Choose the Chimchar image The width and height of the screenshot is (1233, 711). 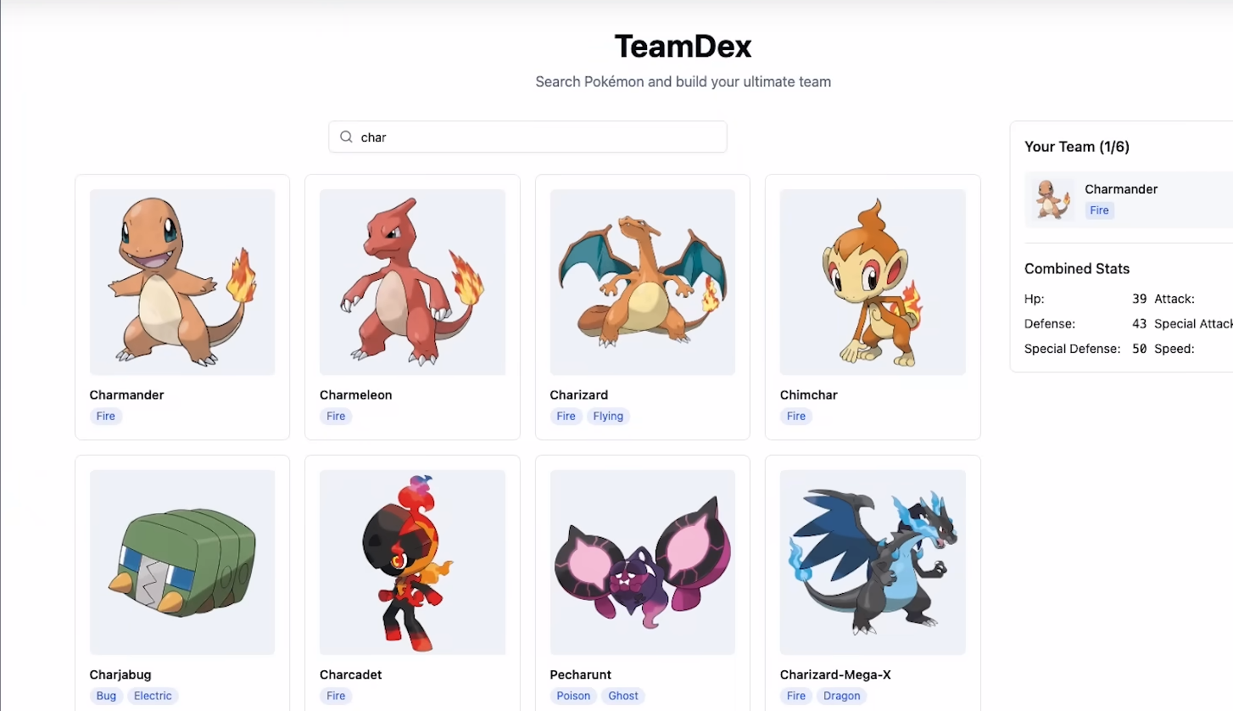pos(873,282)
